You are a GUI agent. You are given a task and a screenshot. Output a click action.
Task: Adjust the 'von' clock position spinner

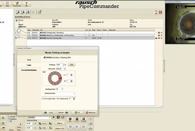[x=71, y=75]
